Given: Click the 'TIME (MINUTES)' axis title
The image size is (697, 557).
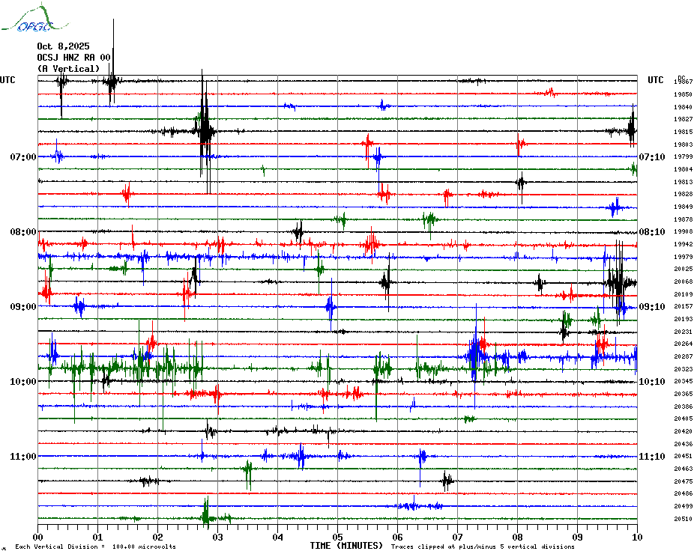Looking at the screenshot, I should coord(346,546).
